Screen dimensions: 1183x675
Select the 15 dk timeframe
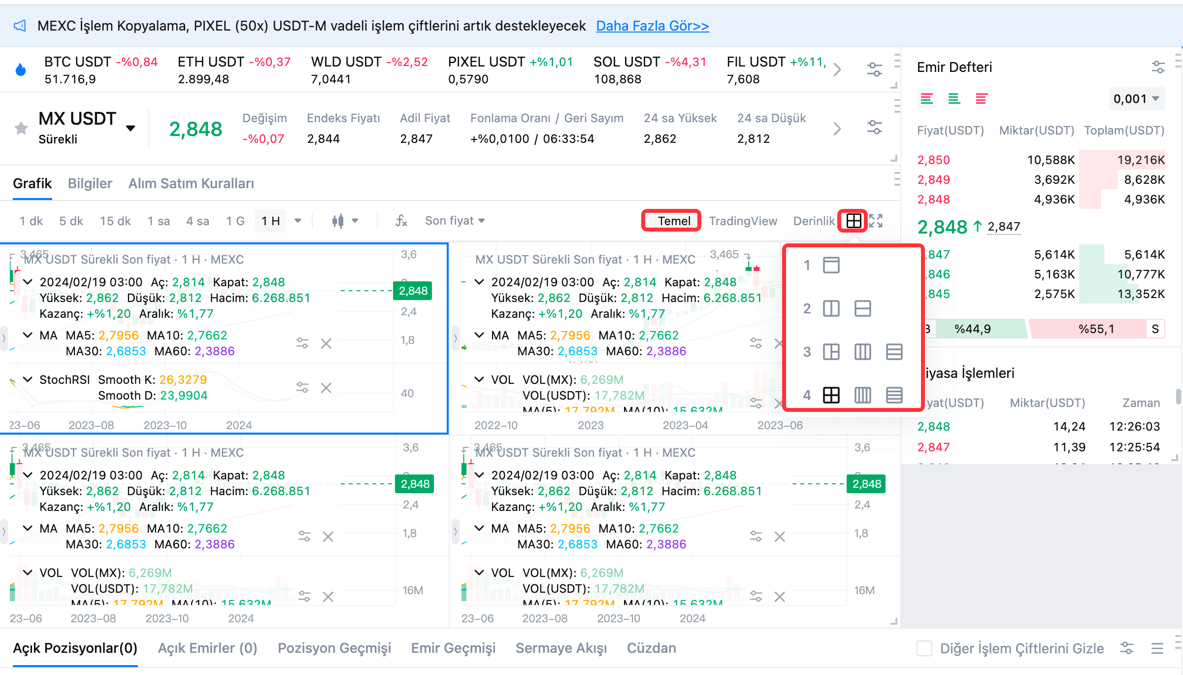[x=115, y=221]
